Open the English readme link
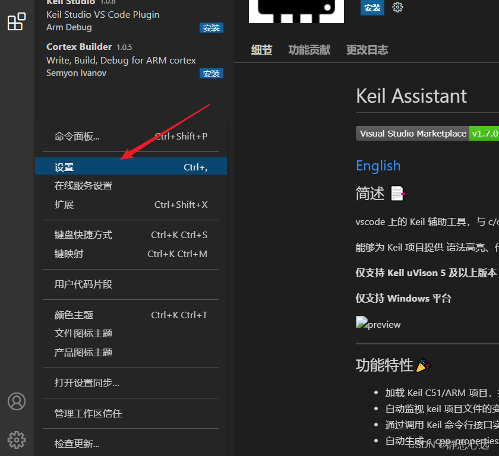The image size is (499, 456). (x=378, y=166)
